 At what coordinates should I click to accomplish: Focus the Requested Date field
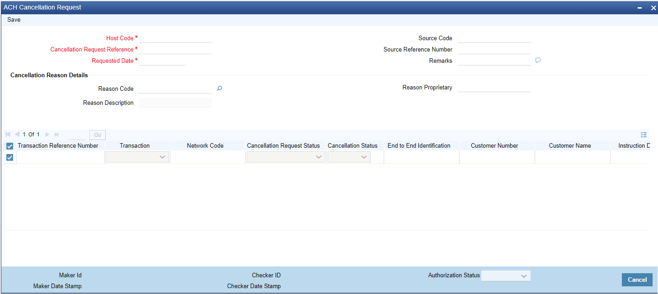coord(162,61)
